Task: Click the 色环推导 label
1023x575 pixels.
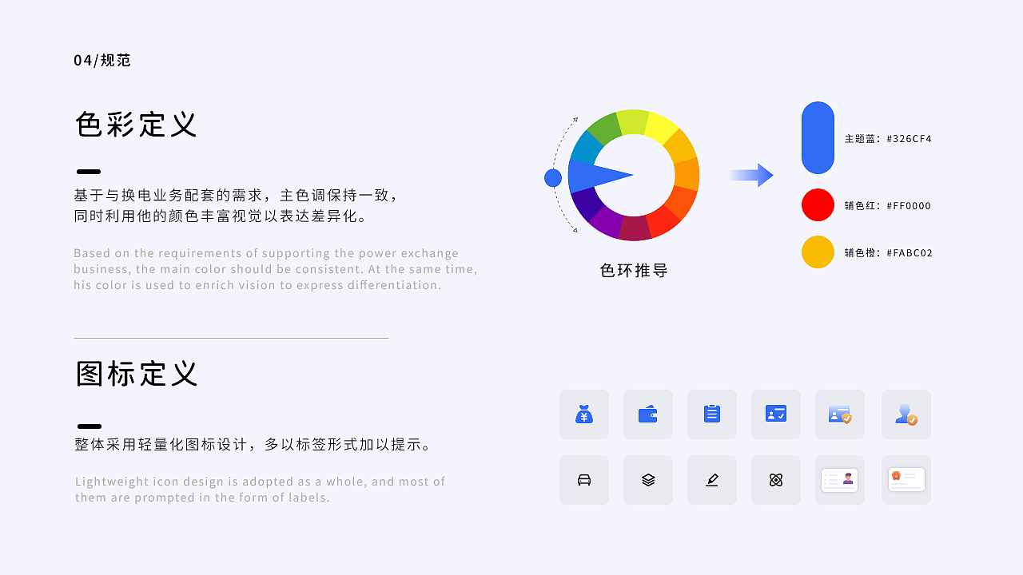Action: pos(634,271)
